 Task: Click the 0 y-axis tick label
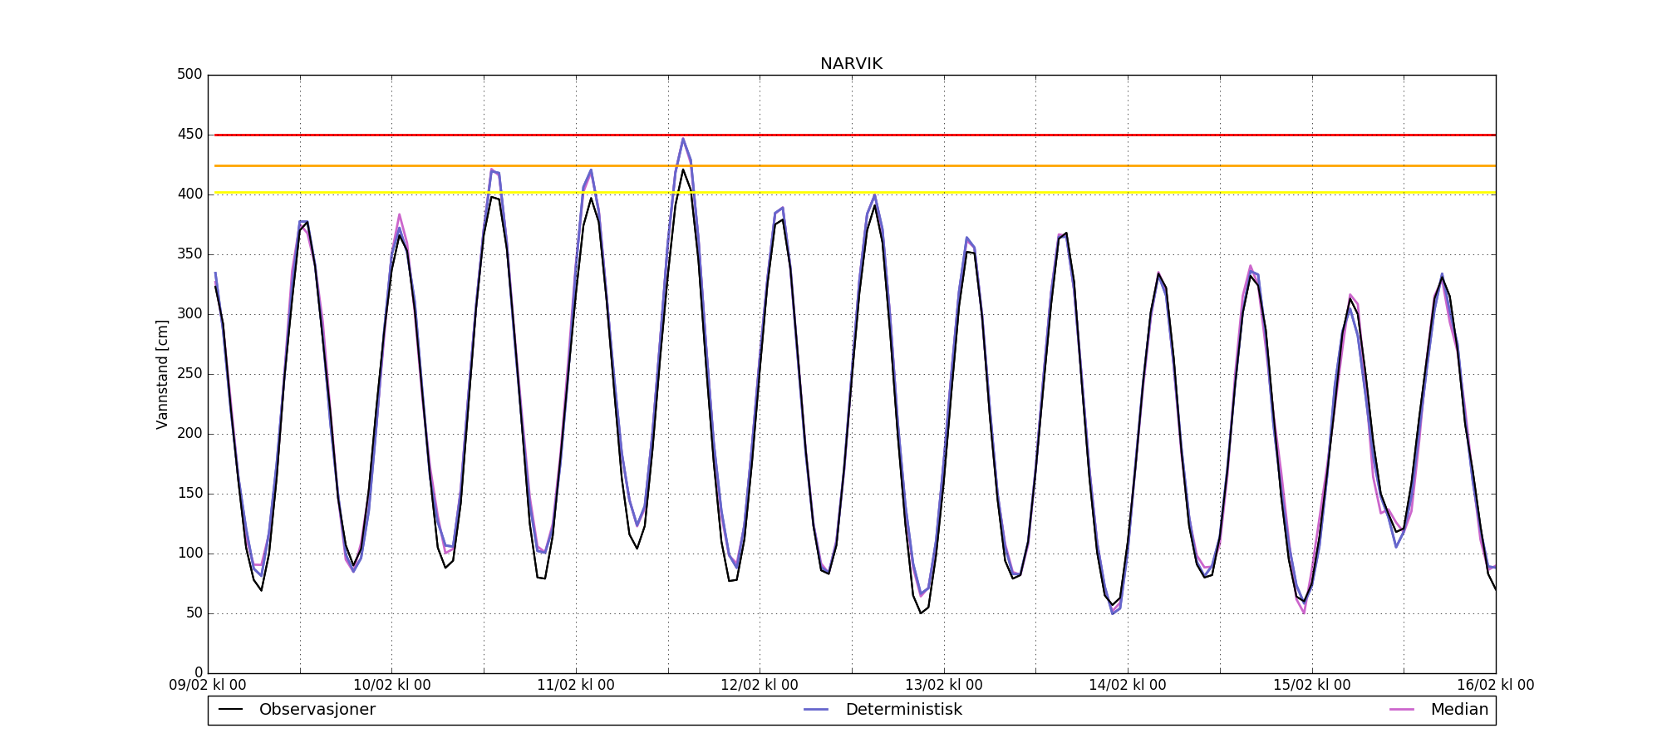pyautogui.click(x=199, y=673)
